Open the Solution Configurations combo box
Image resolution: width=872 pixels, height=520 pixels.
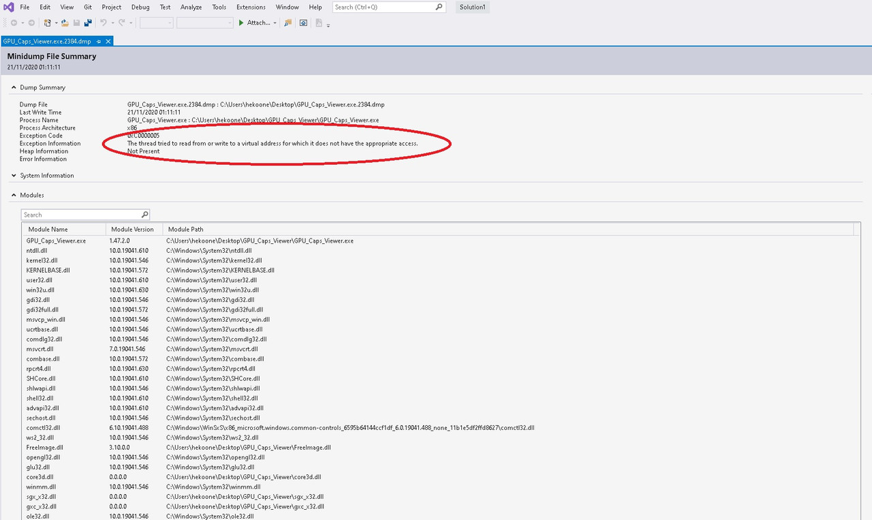tap(157, 22)
